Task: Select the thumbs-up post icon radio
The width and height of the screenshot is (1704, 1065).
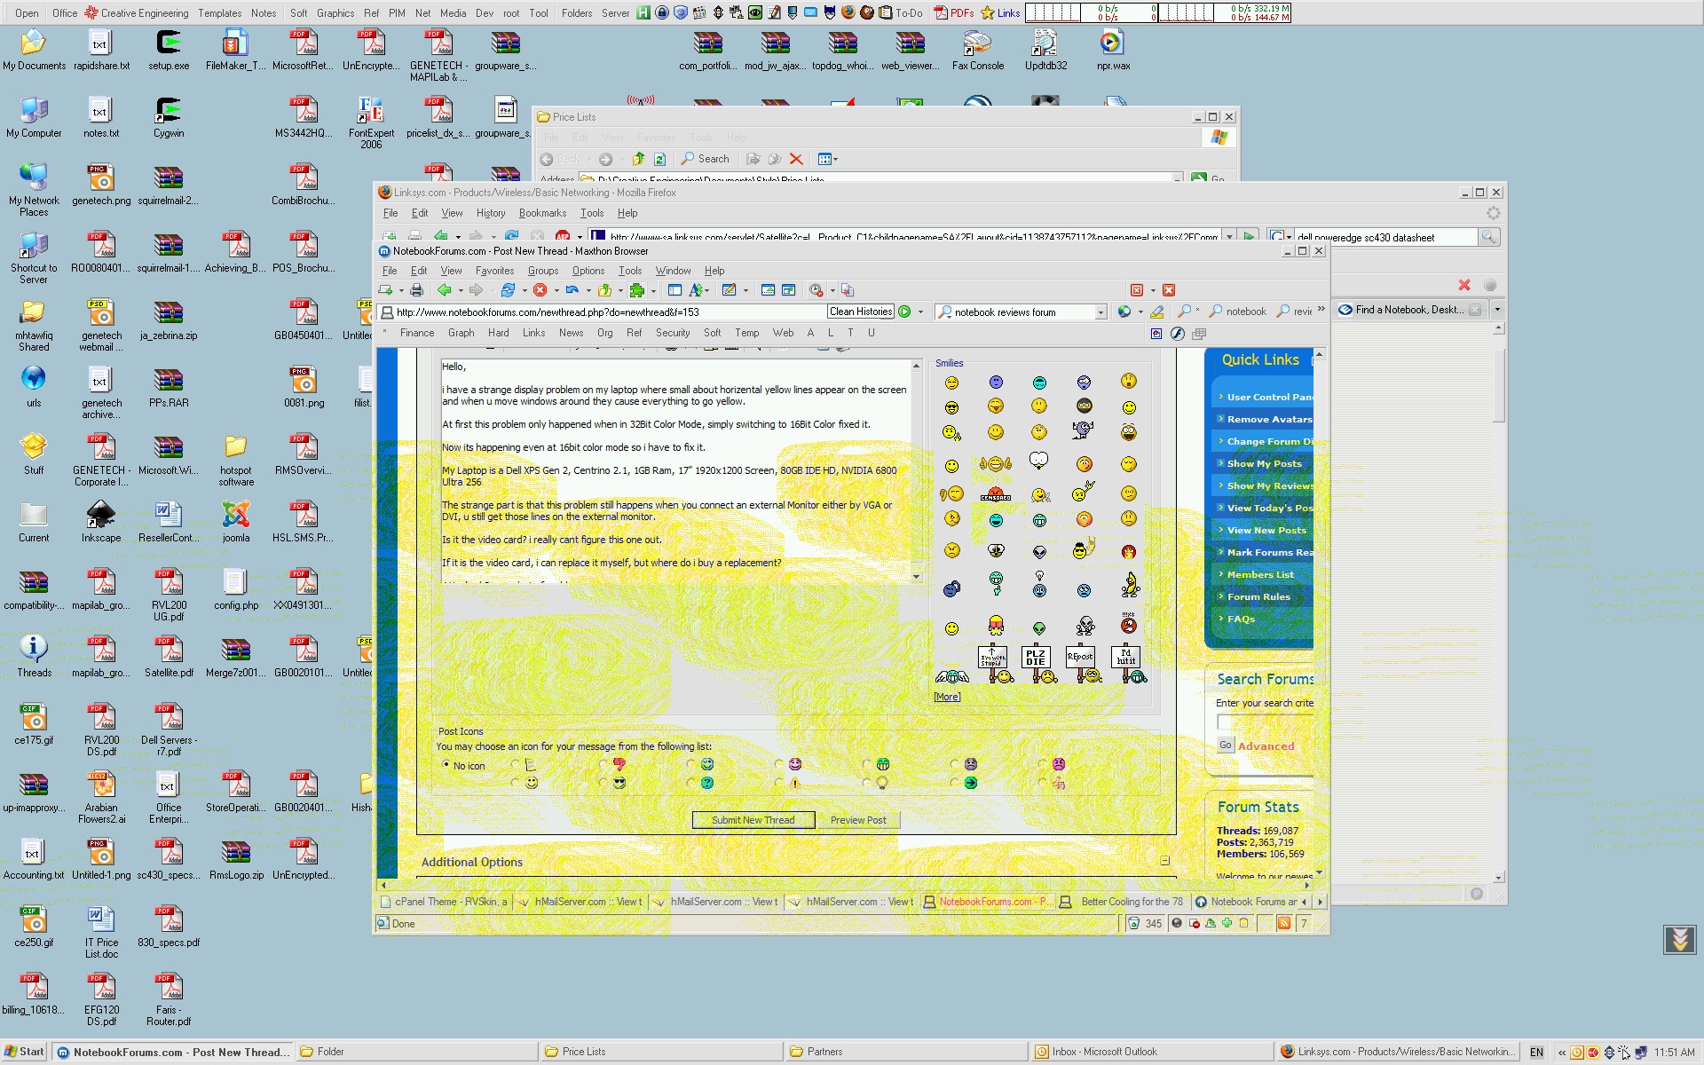Action: pyautogui.click(x=1043, y=783)
